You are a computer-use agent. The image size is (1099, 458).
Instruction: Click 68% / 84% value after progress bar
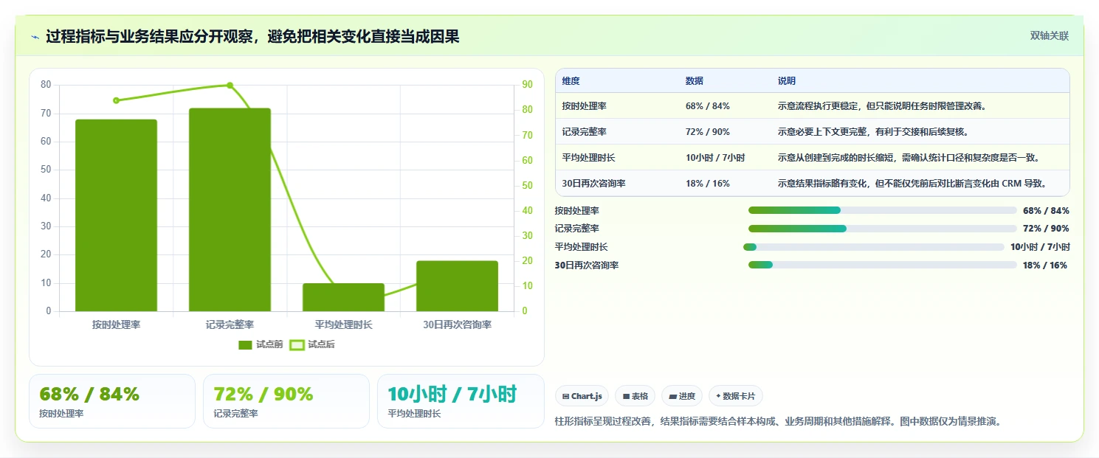(x=1046, y=210)
